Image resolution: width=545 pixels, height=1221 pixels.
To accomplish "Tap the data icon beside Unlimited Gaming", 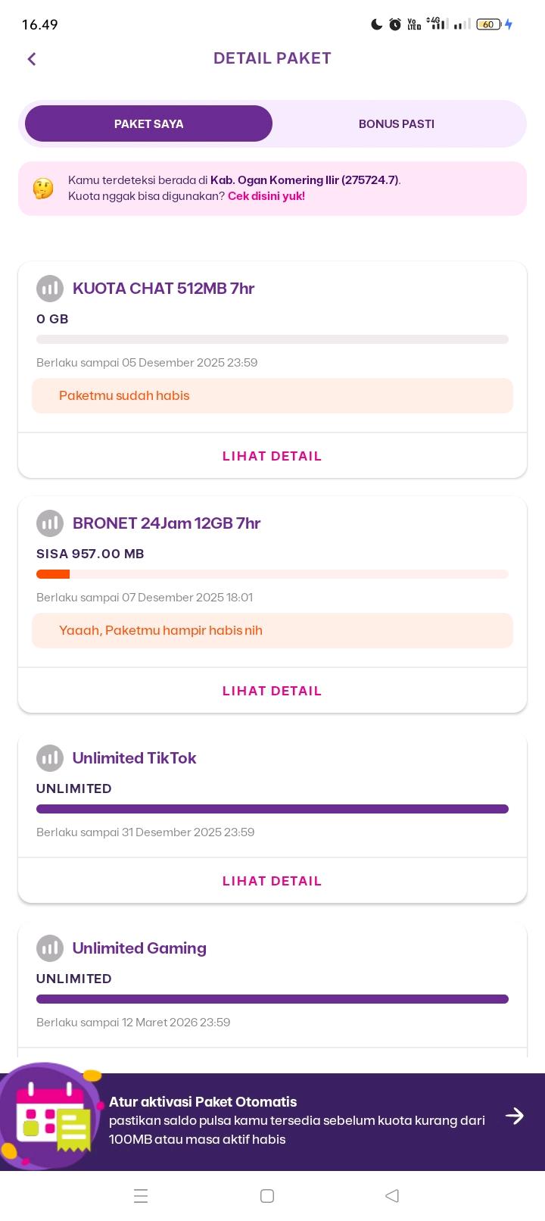I will 50,948.
